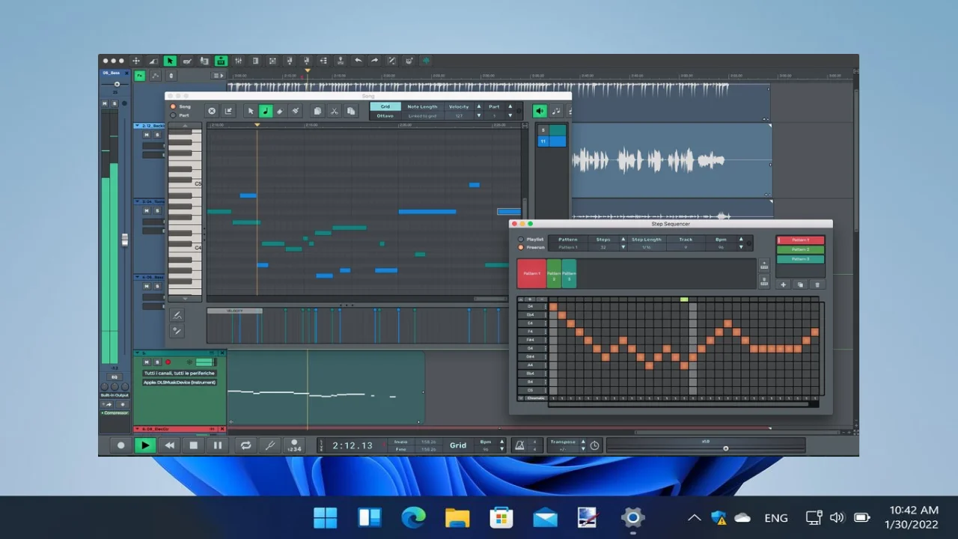Open the Tutti i canali input selector
This screenshot has height=539, width=958.
pyautogui.click(x=180, y=373)
